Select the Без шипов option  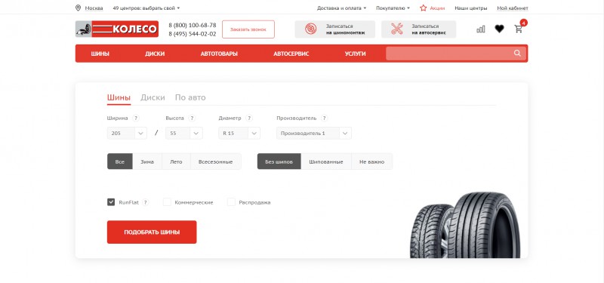279,161
